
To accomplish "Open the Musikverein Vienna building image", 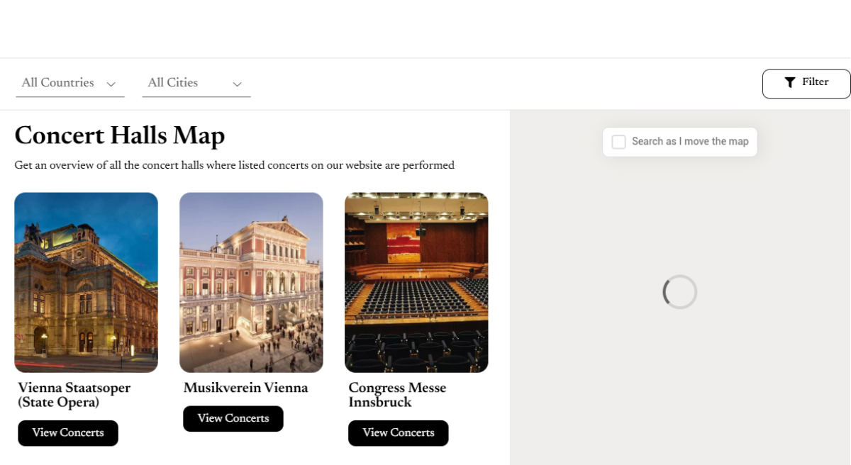I will coord(251,282).
